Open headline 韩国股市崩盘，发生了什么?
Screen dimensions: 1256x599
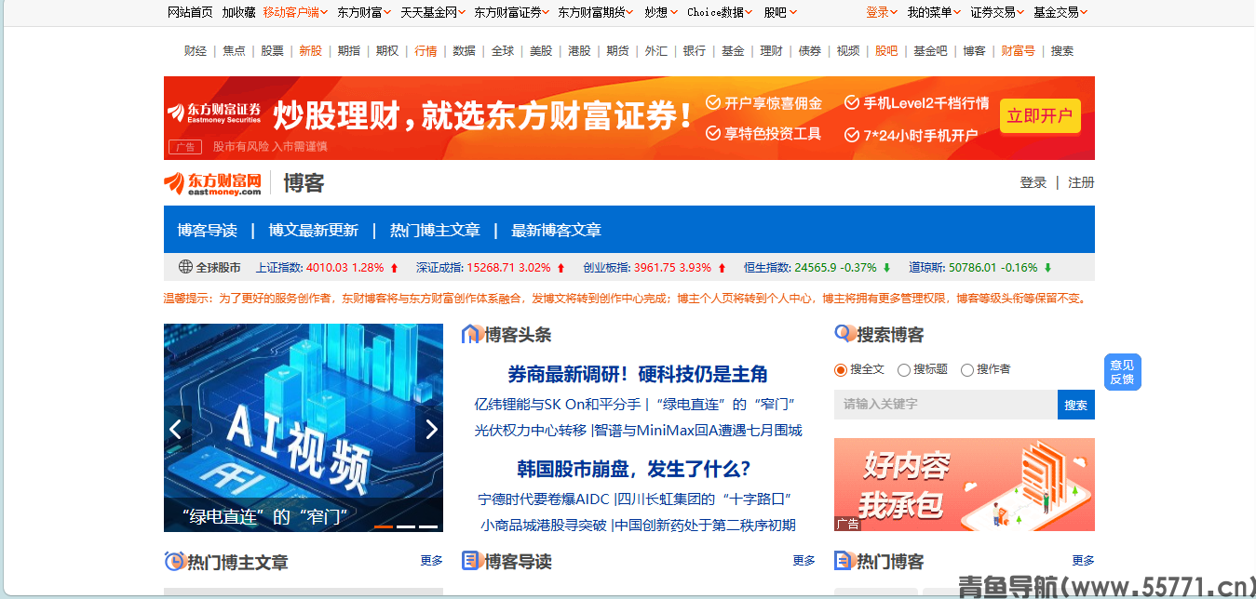click(634, 469)
